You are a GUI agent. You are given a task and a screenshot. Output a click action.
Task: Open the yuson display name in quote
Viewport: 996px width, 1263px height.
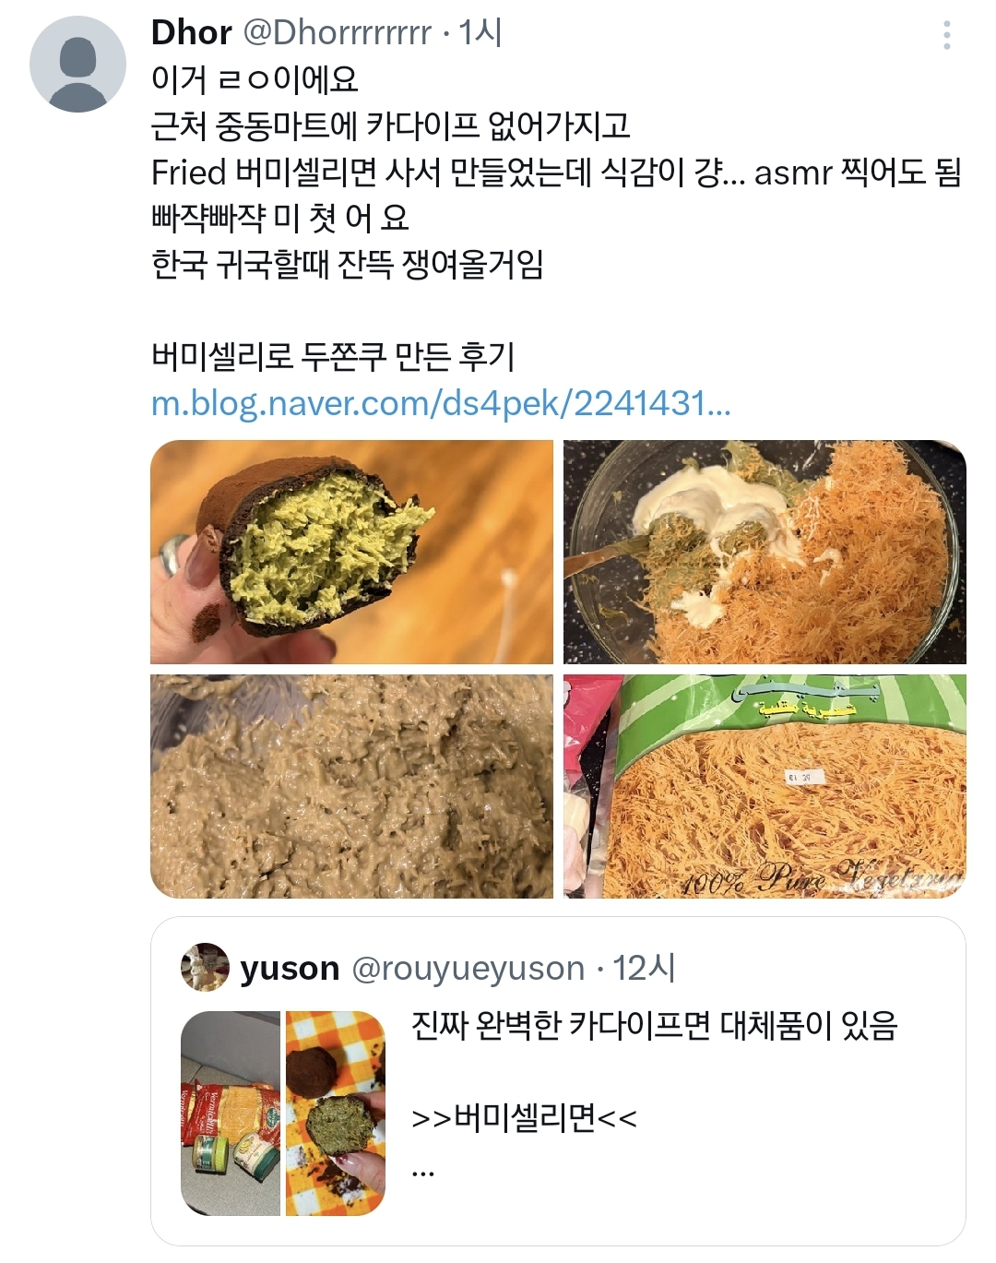pos(290,968)
